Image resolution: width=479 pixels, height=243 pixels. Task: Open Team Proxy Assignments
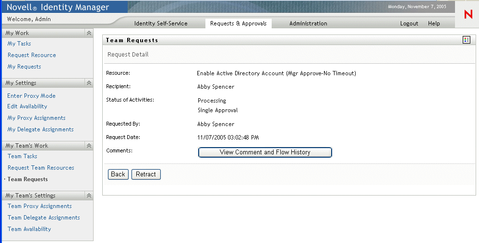pyautogui.click(x=39, y=206)
